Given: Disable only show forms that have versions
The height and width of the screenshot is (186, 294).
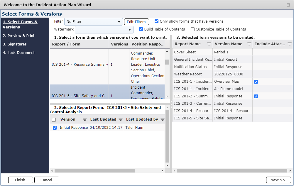Looking at the screenshot, I should [x=156, y=21].
